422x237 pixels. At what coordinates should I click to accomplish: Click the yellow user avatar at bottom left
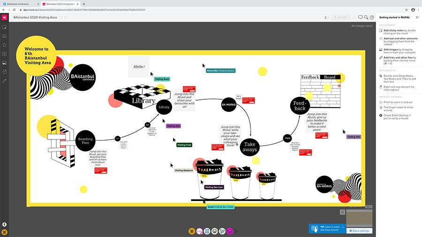tap(4, 232)
